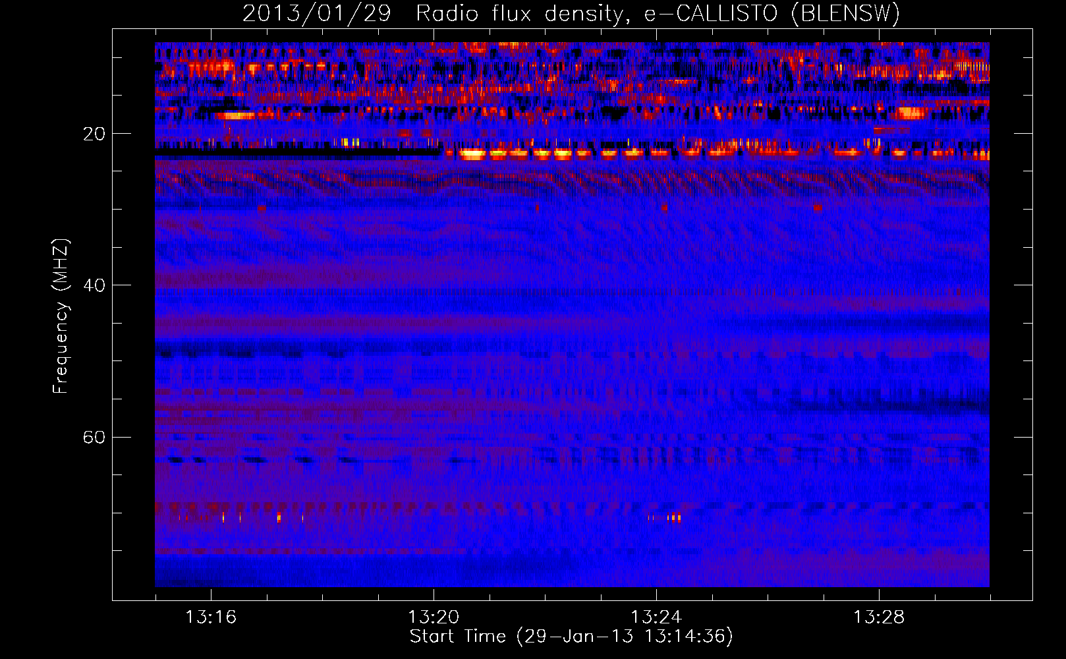Click the "Frequency (MHZ)" axis label
The width and height of the screenshot is (1066, 659).
coord(61,316)
